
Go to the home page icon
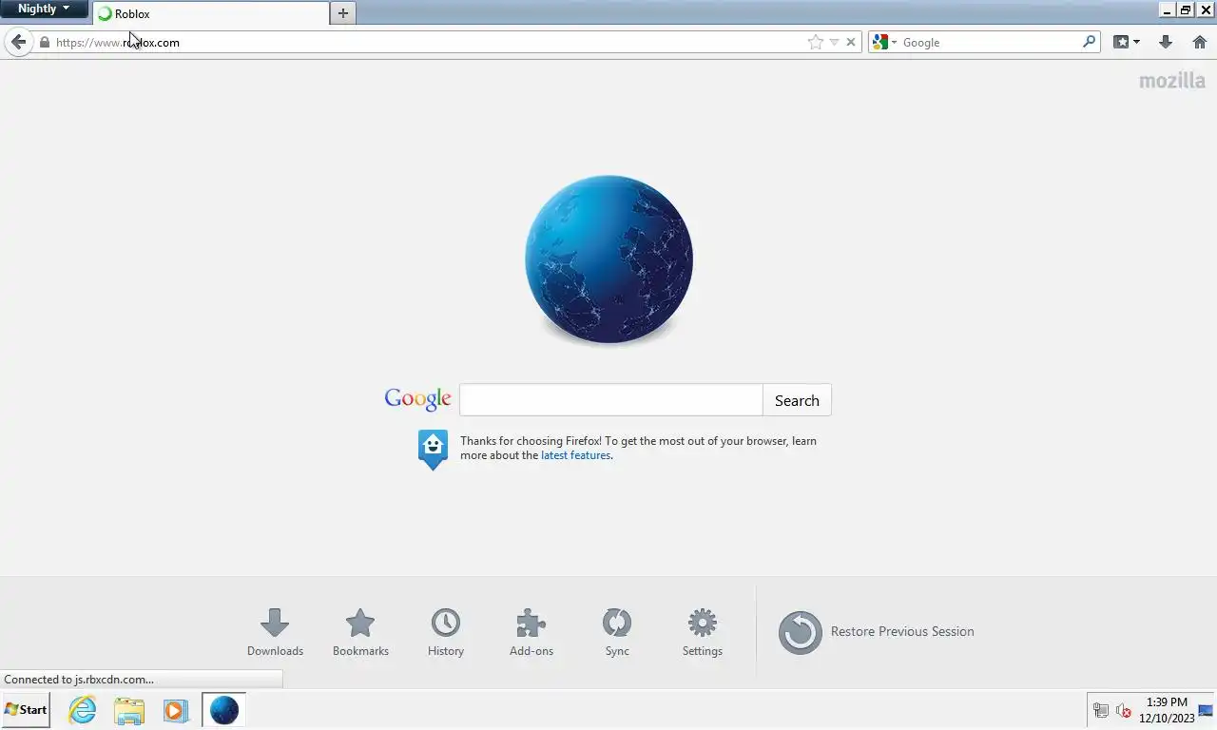point(1200,42)
